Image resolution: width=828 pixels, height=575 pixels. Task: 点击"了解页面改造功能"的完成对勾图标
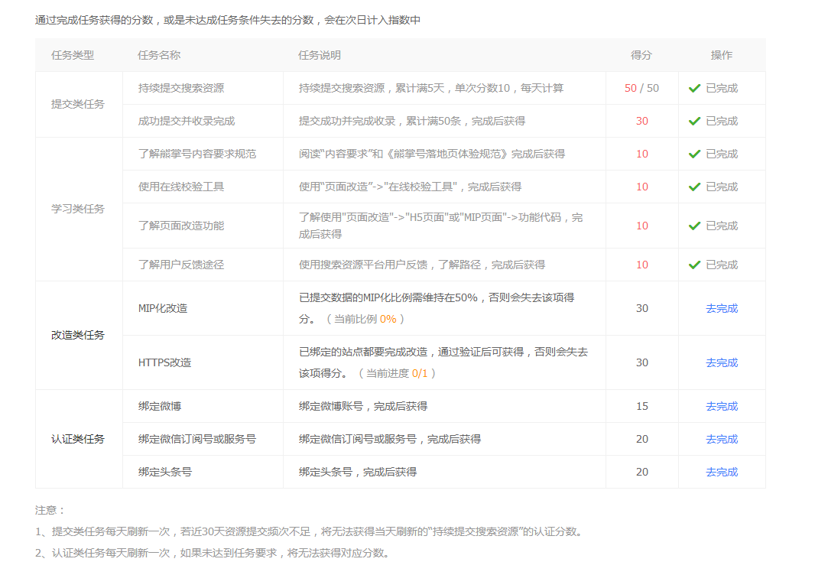click(x=694, y=226)
